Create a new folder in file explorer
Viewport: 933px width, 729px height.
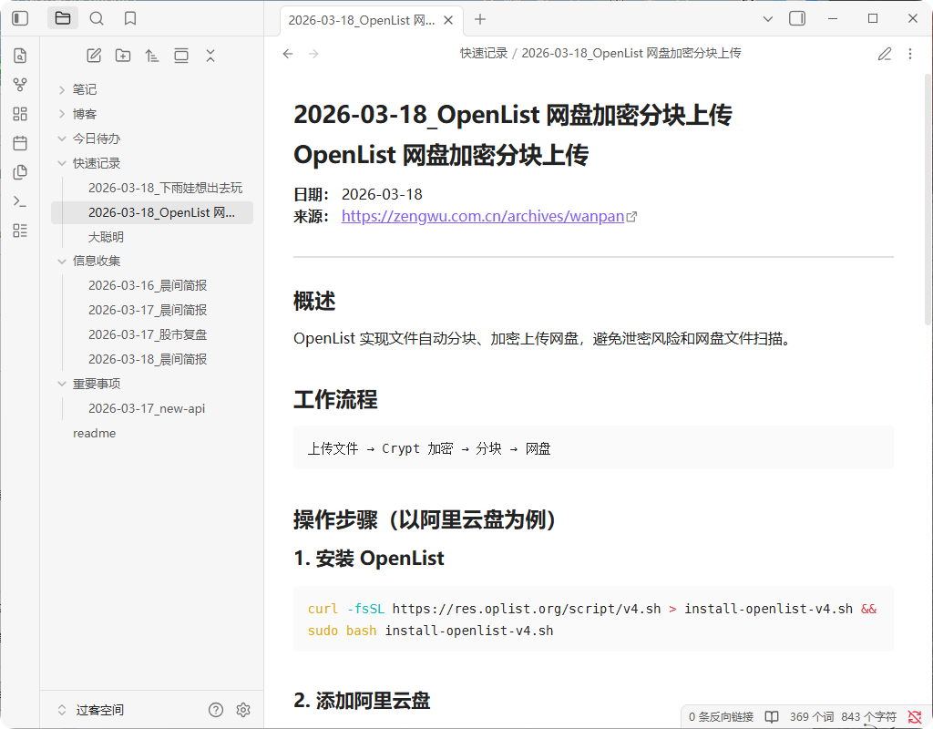(123, 56)
